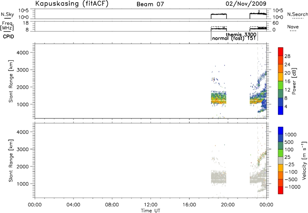Click the '4000' tick on the power panel
The height and width of the screenshot is (213, 308).
tap(23, 53)
